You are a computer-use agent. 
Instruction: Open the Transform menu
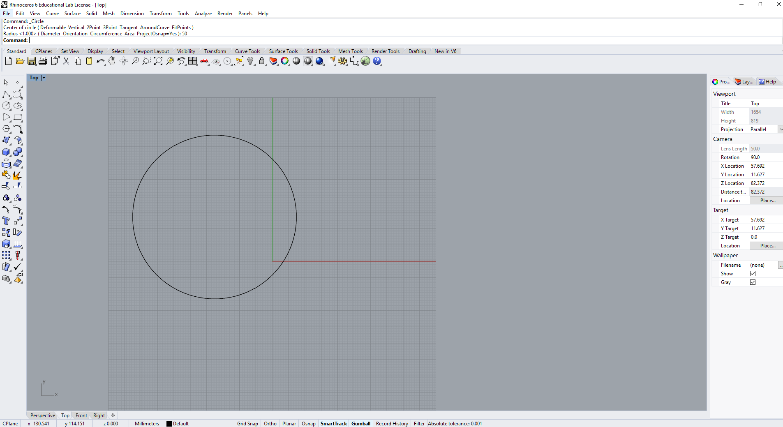pyautogui.click(x=161, y=14)
